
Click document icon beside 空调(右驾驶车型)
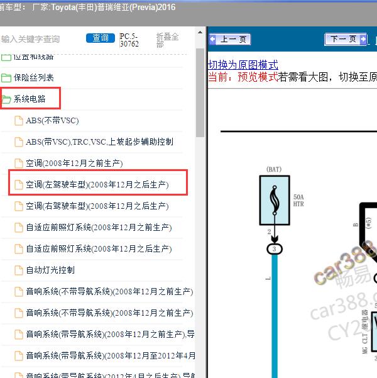pyautogui.click(x=19, y=206)
